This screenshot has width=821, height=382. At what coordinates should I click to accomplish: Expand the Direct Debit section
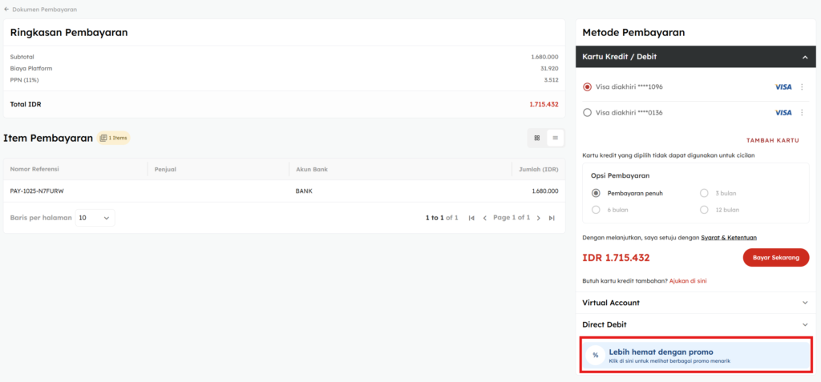[x=695, y=324]
